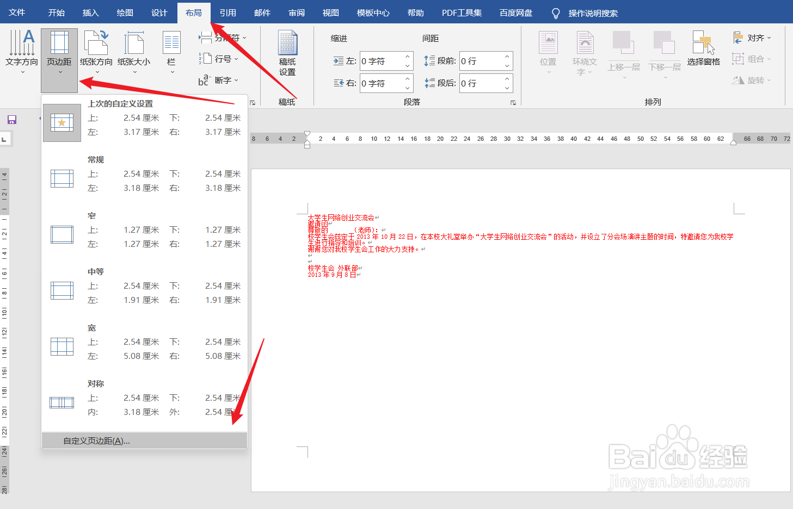Click the 选择窗格 selection pane icon
The width and height of the screenshot is (793, 509).
pos(703,48)
